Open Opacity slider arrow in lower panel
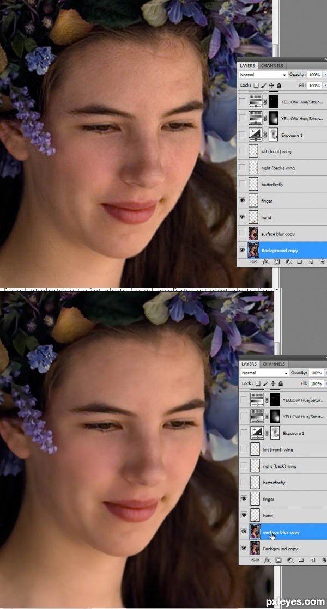The image size is (327, 609). coord(325,373)
